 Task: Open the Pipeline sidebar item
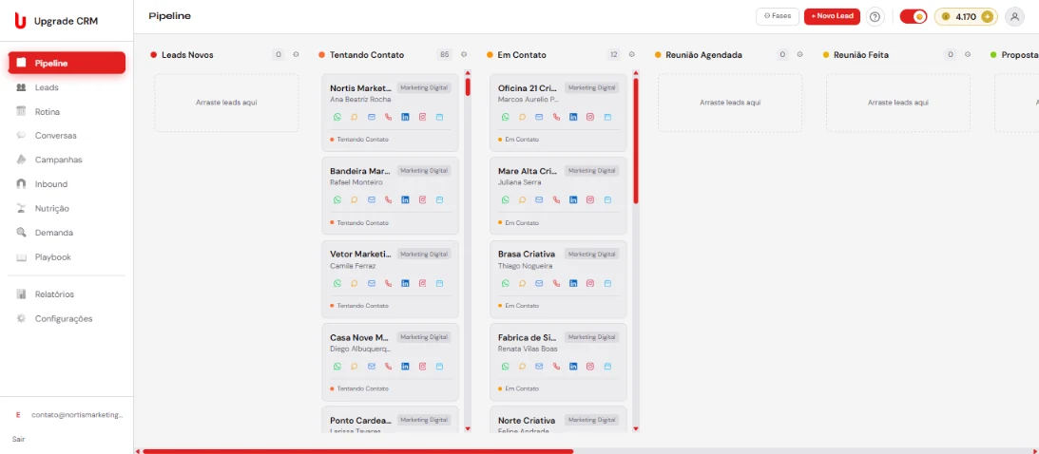click(67, 63)
